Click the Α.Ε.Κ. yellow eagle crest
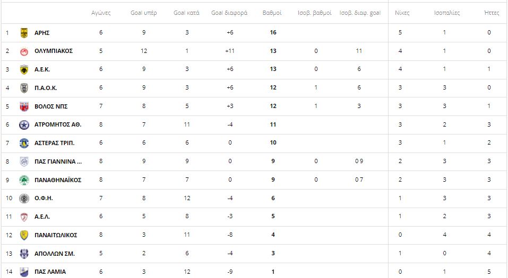508x278 pixels. [x=24, y=69]
